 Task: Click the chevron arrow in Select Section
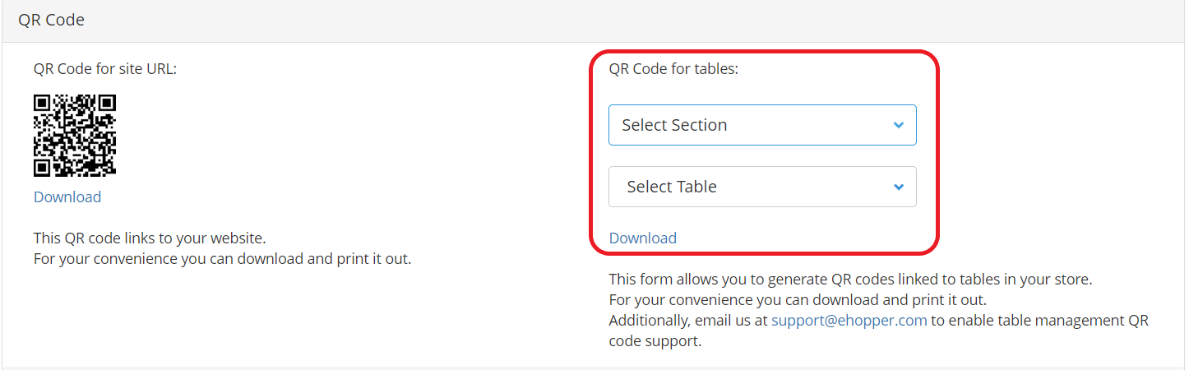click(x=899, y=125)
